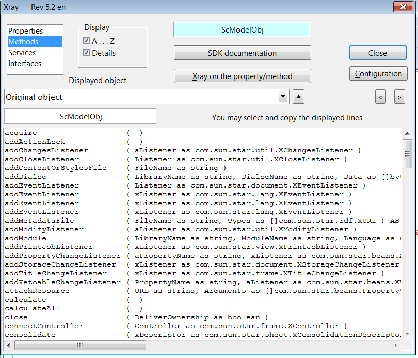Toggle the A...Z alphabetical sort checkbox

[86, 41]
